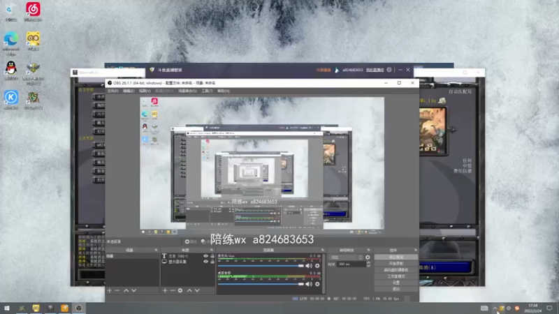Viewport: 559px width, 314px height.
Task: Open the 我的直播间 link in the Douyu assistant
Action: 375,70
